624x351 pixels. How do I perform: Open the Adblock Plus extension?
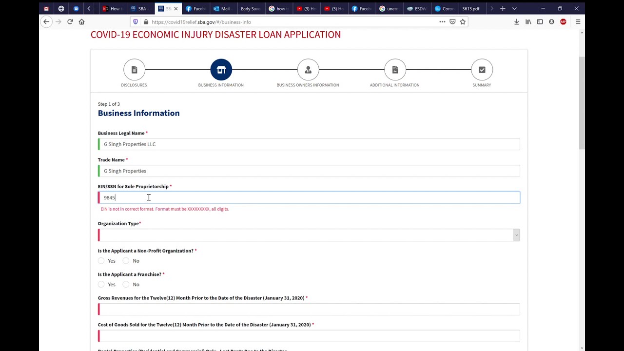(564, 22)
